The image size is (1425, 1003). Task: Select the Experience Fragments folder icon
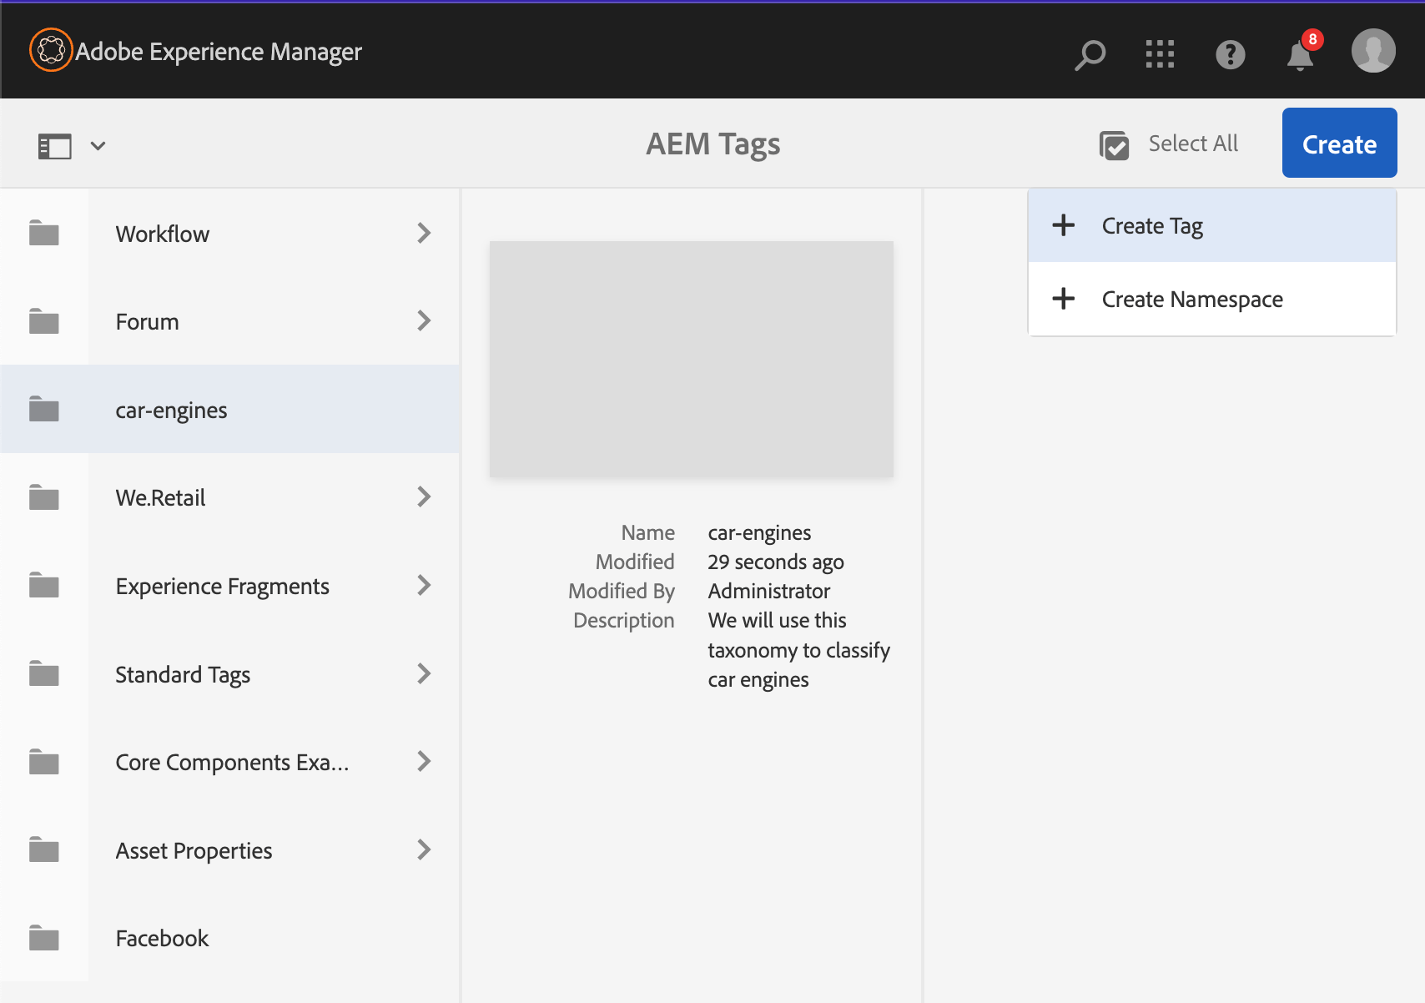[44, 585]
